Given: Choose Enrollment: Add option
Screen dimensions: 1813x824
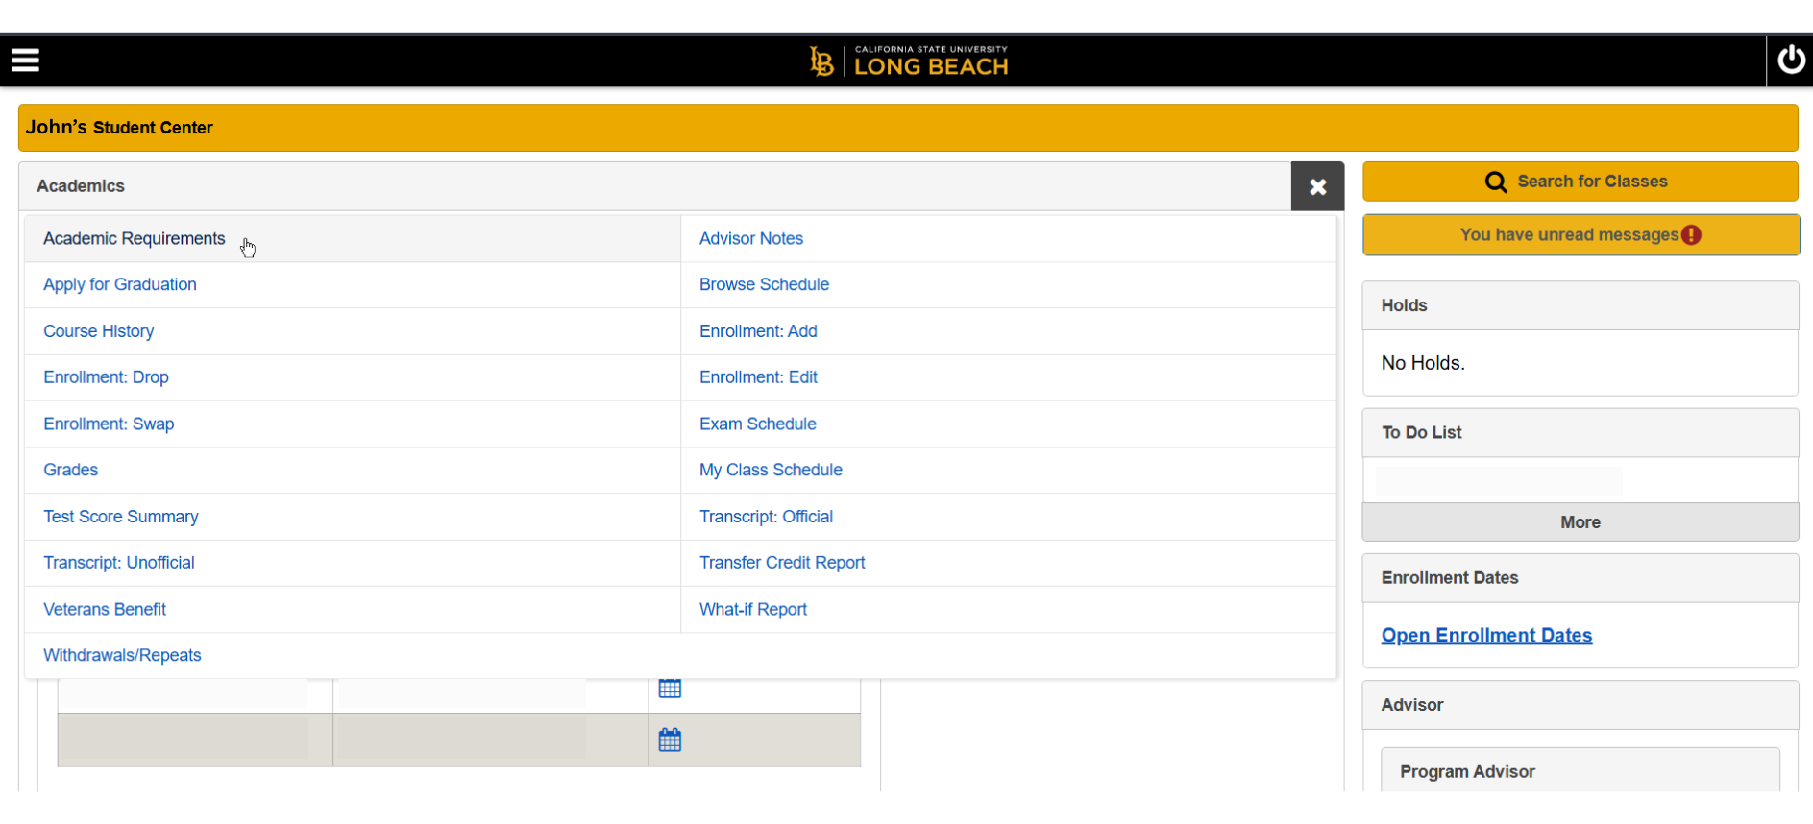Looking at the screenshot, I should pyautogui.click(x=758, y=331).
